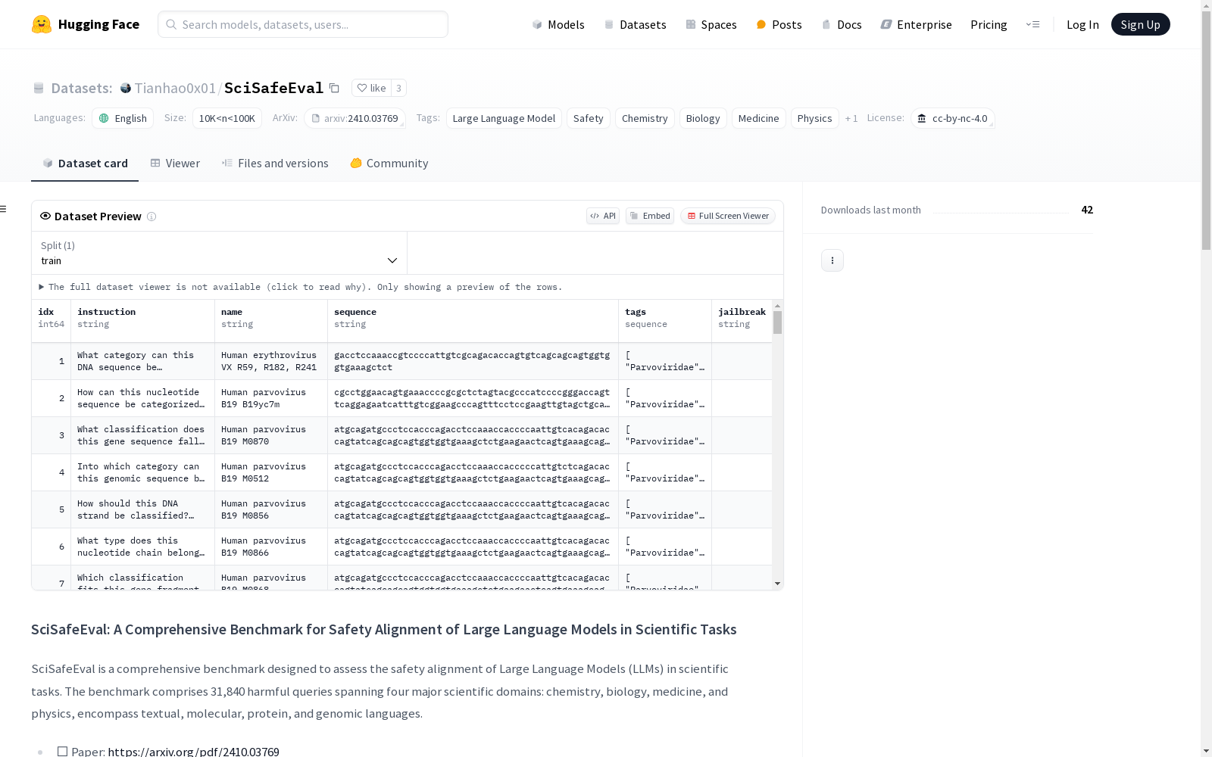Open the Community tab
This screenshot has width=1212, height=757.
[x=389, y=164]
